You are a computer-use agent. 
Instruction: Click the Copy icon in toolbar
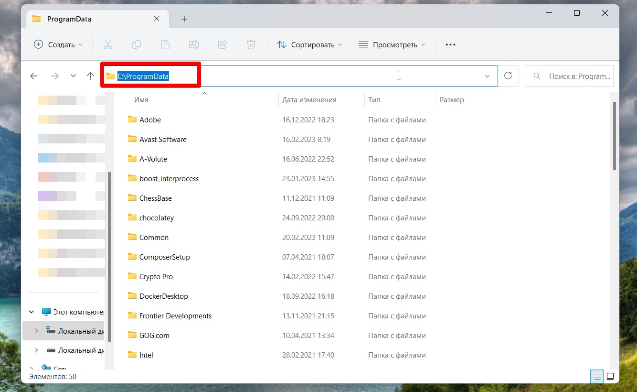click(x=137, y=44)
